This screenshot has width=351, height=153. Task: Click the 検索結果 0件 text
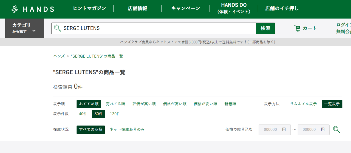[68, 87]
